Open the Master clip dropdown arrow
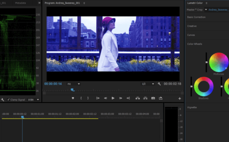The width and height of the screenshot is (229, 142). [206, 9]
